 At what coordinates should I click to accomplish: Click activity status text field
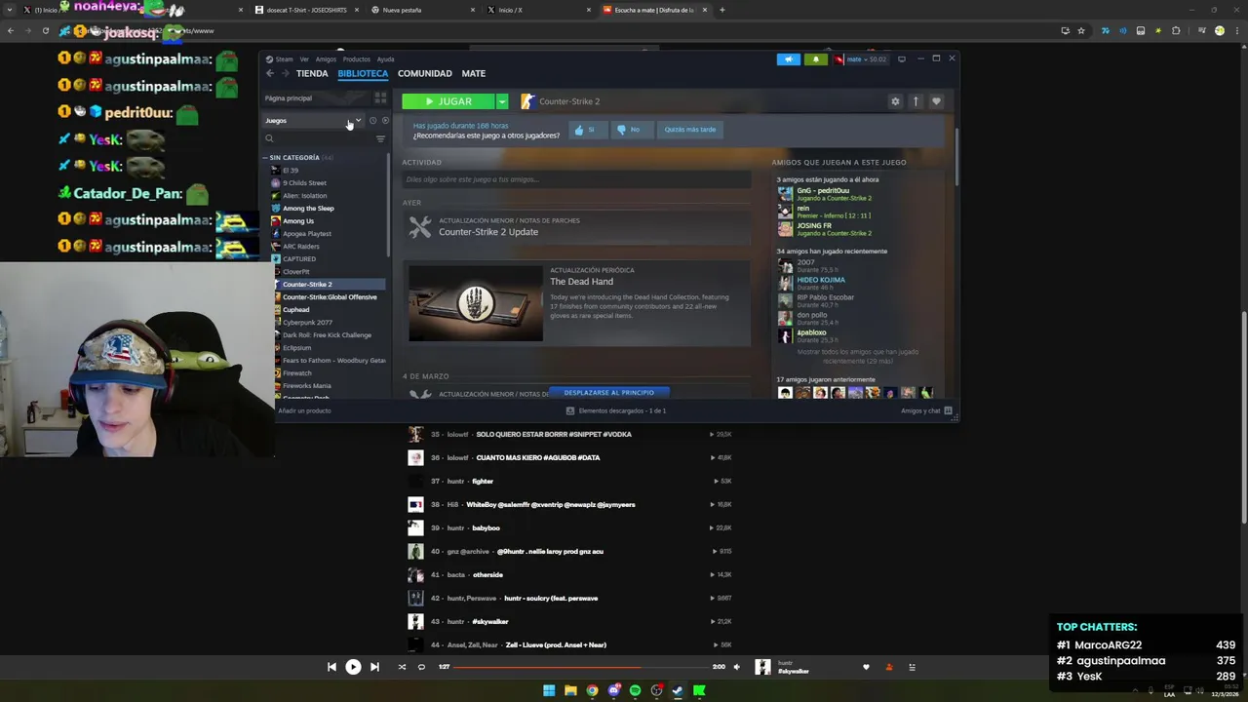click(x=576, y=179)
